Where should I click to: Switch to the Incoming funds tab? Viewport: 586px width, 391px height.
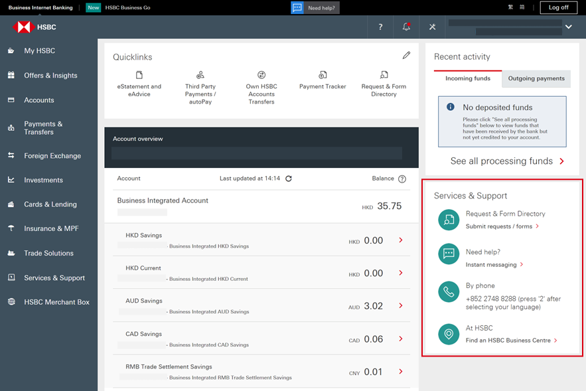coord(468,78)
